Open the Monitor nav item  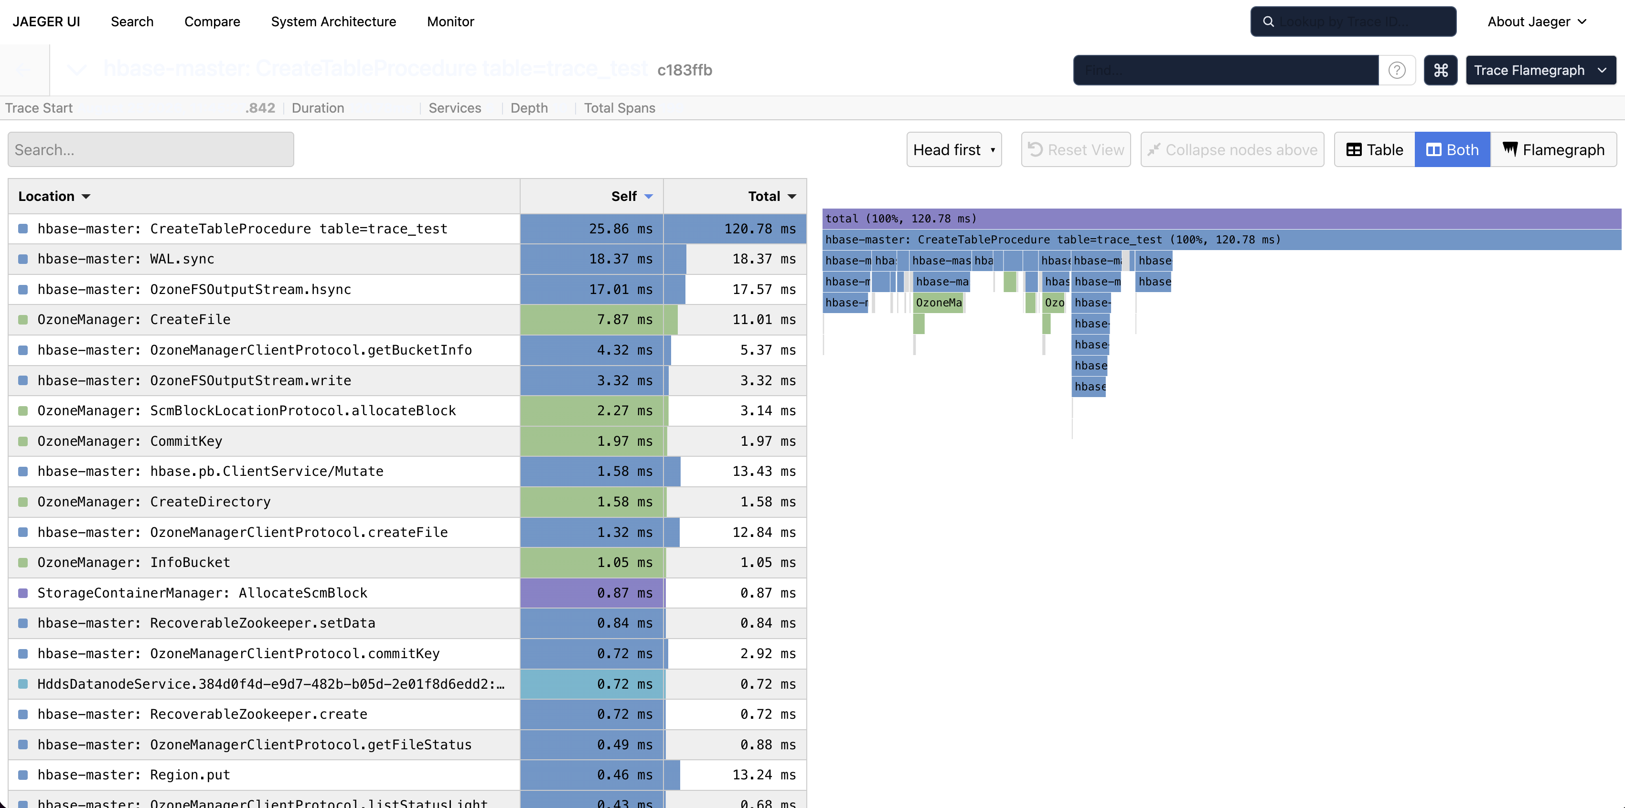(450, 21)
